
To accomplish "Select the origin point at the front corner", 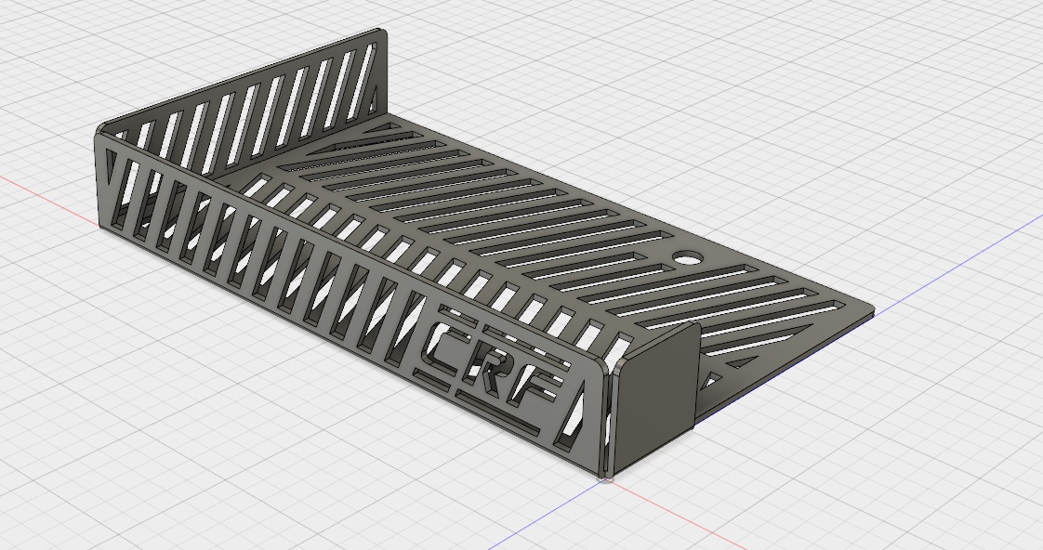I will pyautogui.click(x=607, y=478).
